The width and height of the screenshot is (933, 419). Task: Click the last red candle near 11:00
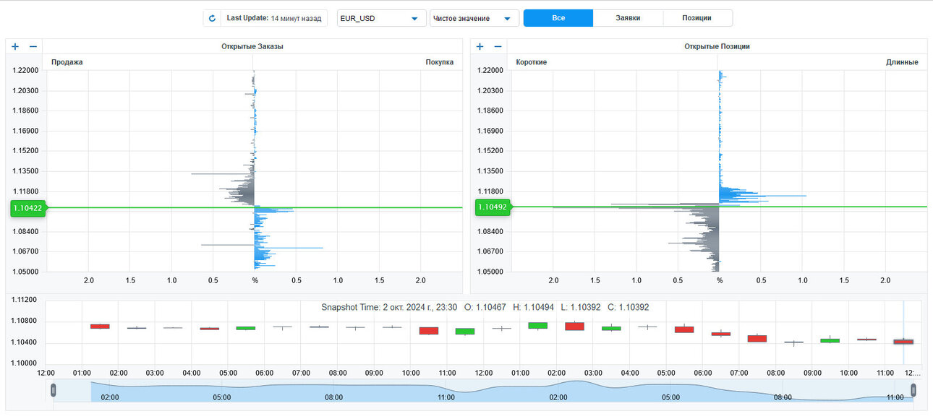click(903, 341)
